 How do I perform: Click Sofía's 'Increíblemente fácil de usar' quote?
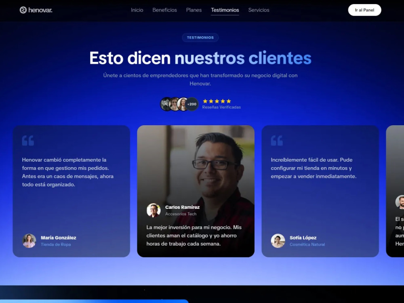click(x=314, y=168)
